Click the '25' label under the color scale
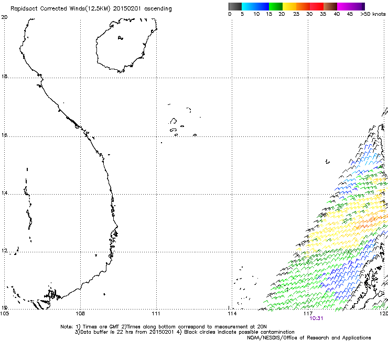The width and height of the screenshot is (388, 341). click(296, 14)
